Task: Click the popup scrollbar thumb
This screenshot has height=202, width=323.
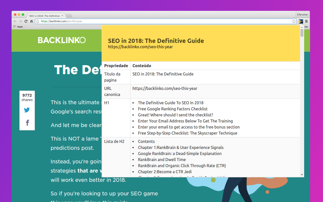Action: coord(302,33)
